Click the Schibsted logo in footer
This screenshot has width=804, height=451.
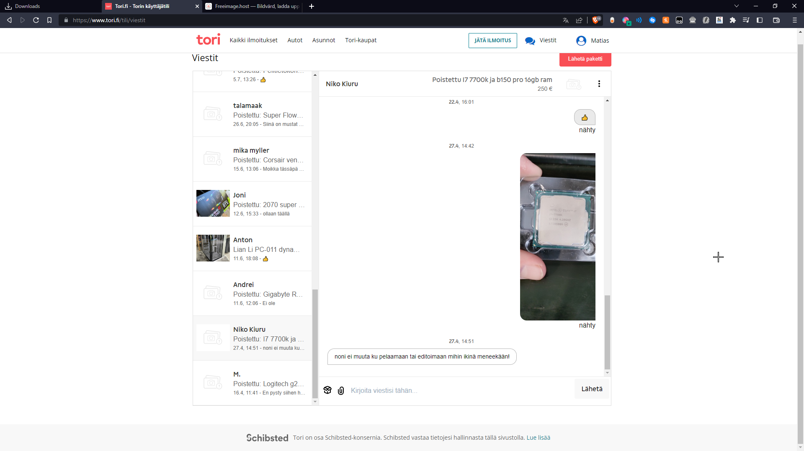pos(267,438)
